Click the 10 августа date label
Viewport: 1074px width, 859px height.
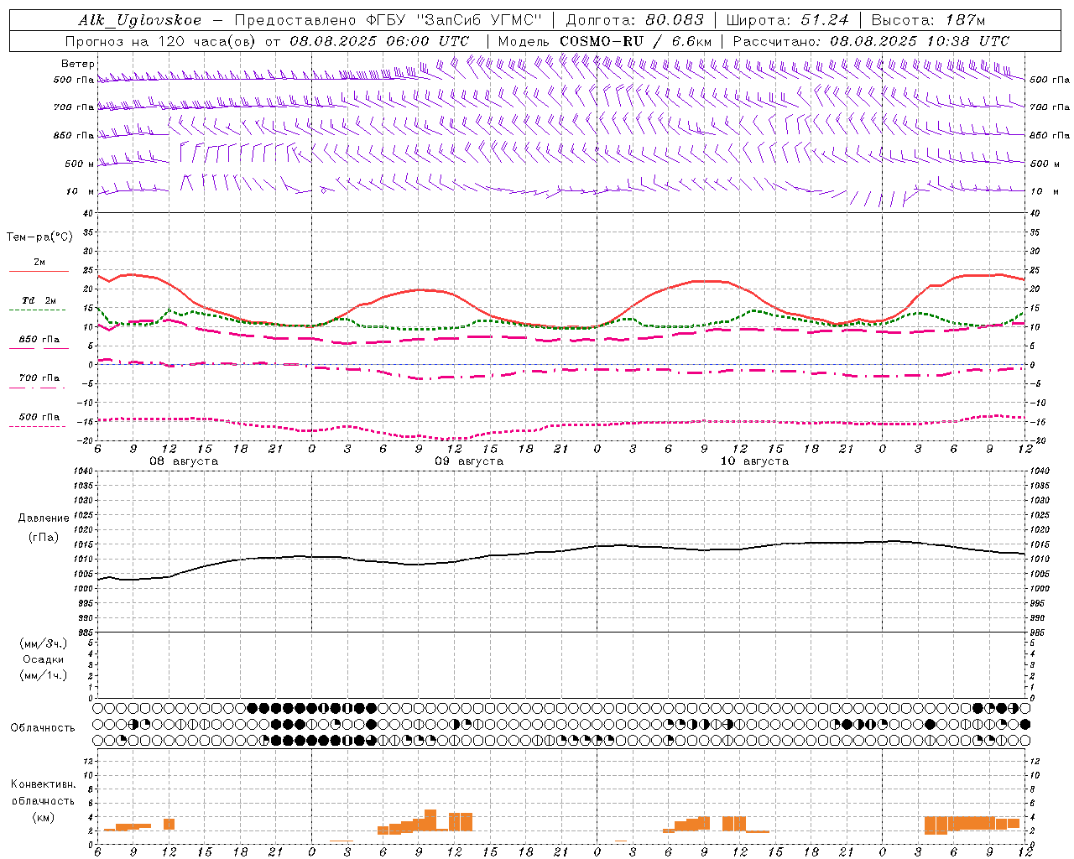tap(754, 461)
